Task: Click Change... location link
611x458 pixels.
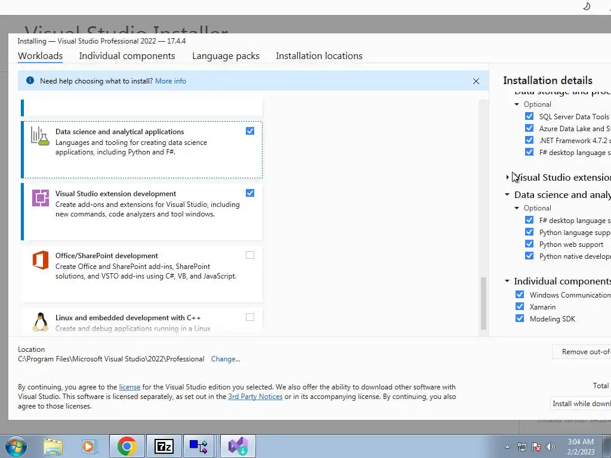Action: pos(226,359)
